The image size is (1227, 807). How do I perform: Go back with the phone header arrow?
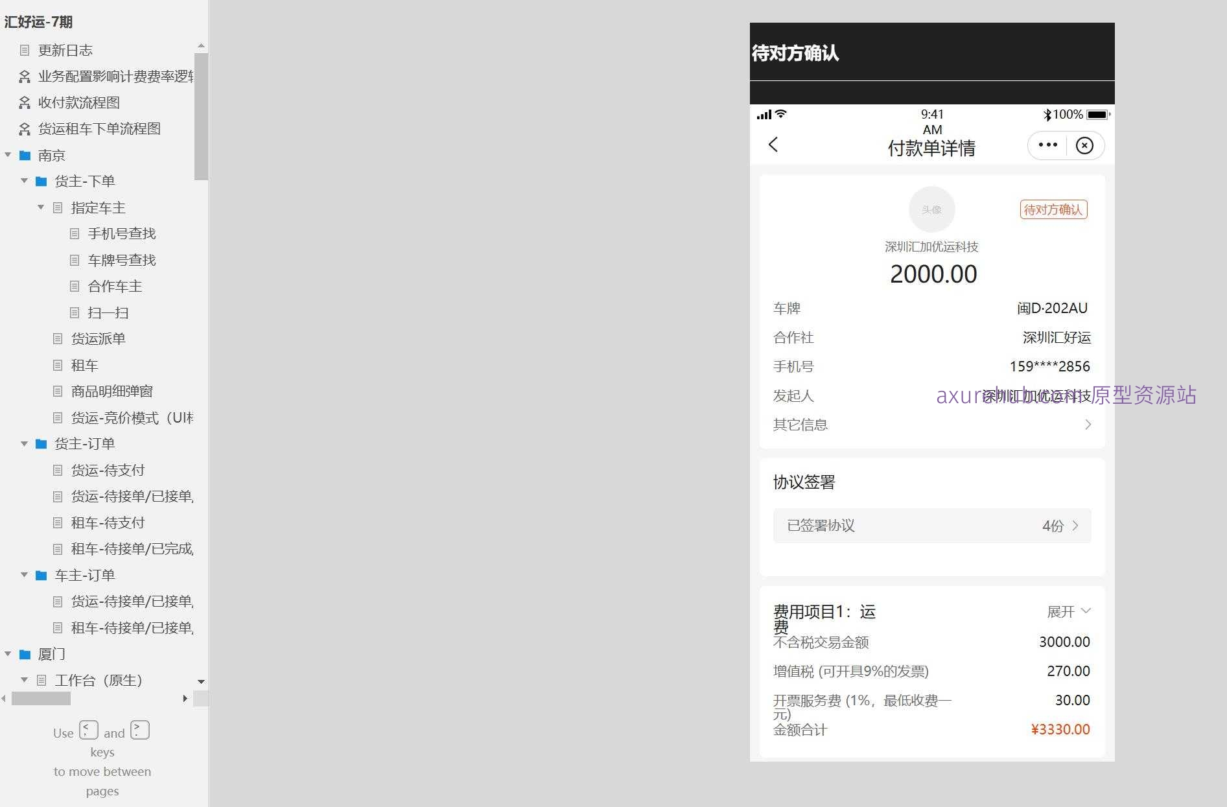[773, 145]
